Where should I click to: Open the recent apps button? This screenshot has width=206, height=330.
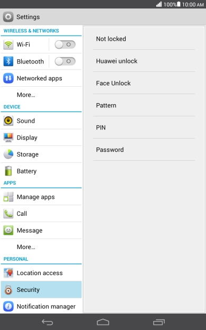pyautogui.click(x=158, y=322)
